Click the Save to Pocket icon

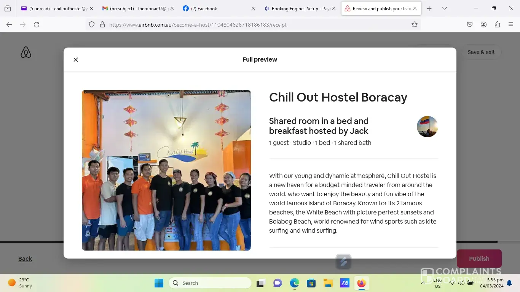click(x=470, y=25)
